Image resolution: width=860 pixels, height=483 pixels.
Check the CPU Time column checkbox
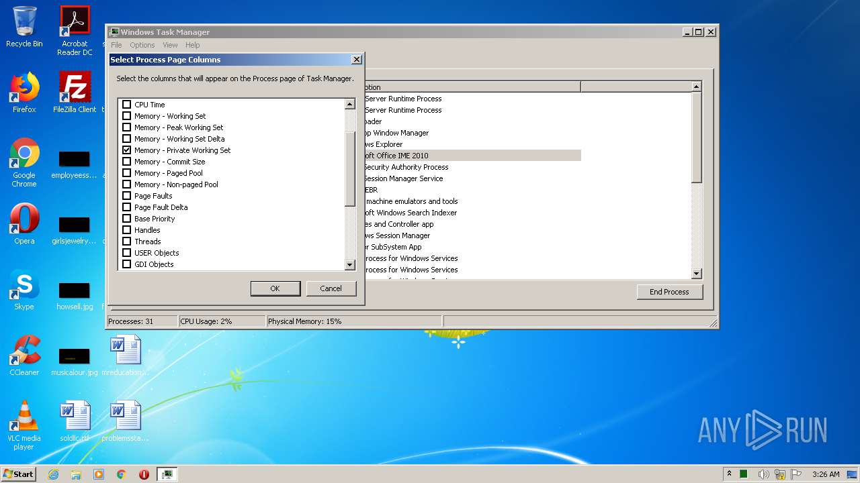pos(126,105)
